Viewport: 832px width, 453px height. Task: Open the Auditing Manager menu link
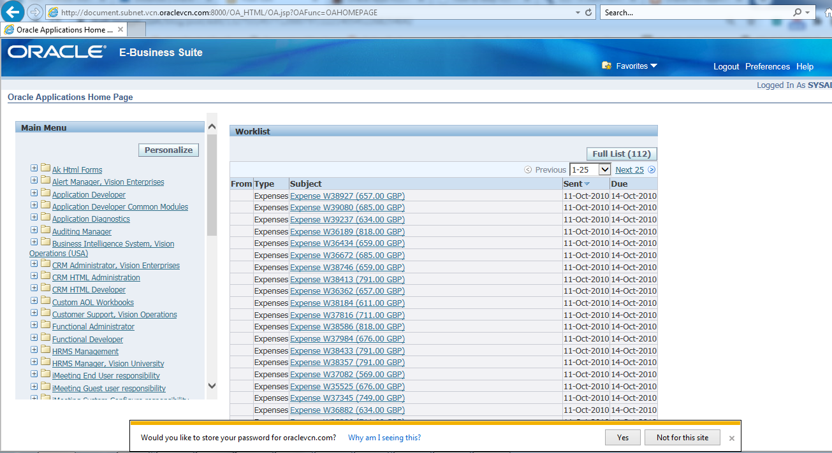pyautogui.click(x=82, y=232)
